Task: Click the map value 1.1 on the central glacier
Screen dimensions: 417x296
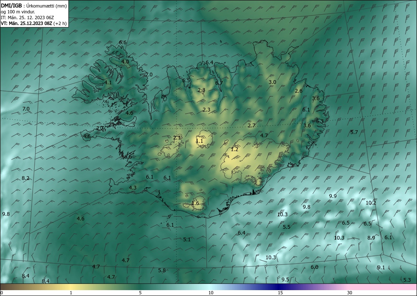Action: click(199, 141)
